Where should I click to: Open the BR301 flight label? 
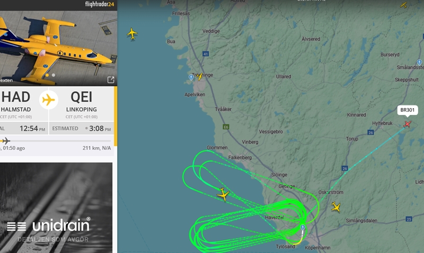(407, 110)
